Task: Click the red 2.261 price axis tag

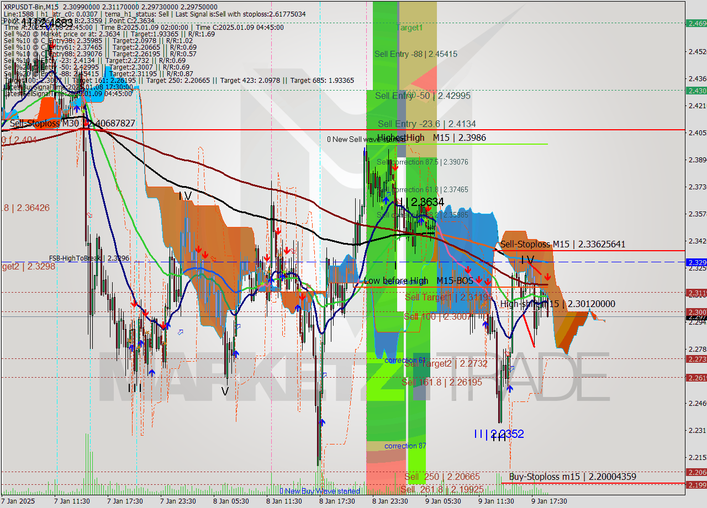Action: click(x=696, y=378)
